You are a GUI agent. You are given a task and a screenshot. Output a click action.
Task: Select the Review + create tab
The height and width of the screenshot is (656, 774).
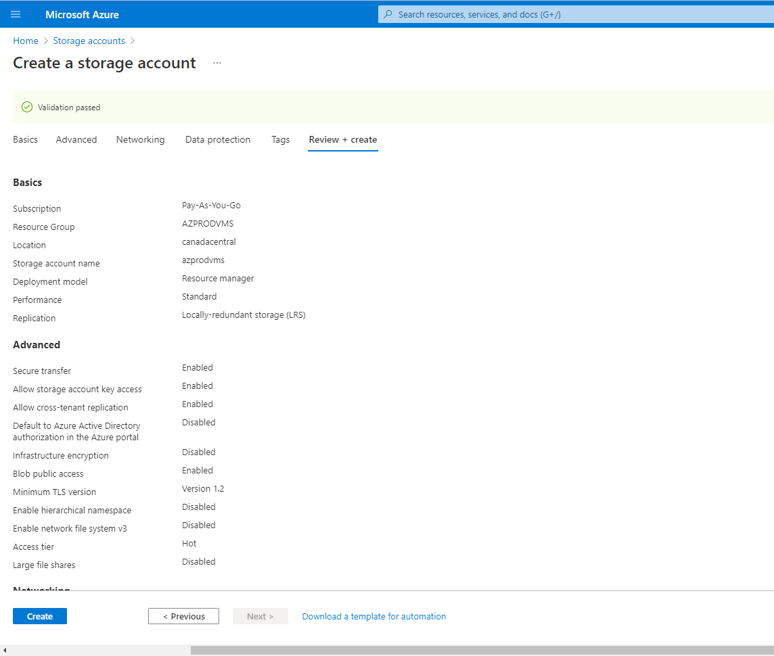coord(343,139)
